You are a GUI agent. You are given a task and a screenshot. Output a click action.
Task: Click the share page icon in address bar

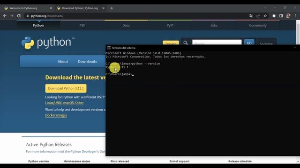point(258,16)
